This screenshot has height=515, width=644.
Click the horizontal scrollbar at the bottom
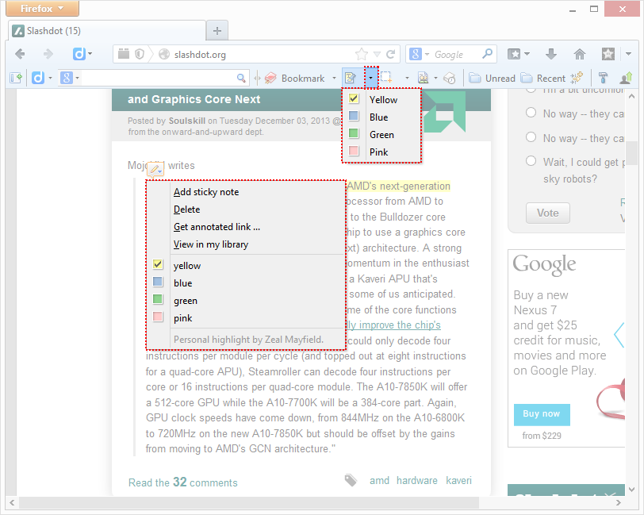[x=249, y=502]
